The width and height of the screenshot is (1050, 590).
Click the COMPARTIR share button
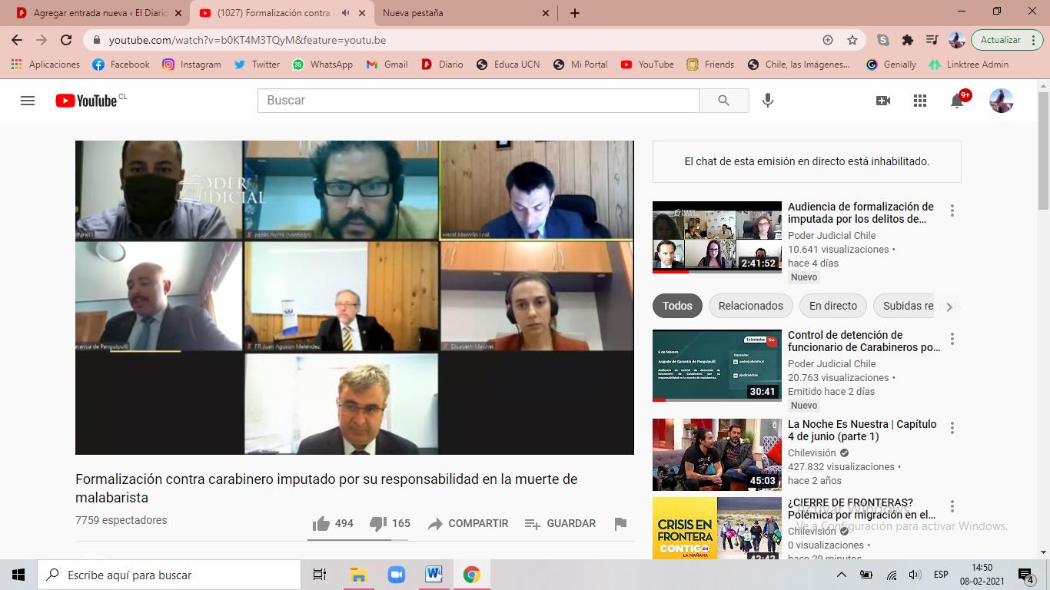468,523
